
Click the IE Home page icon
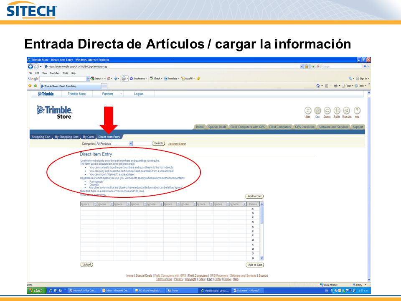point(318,86)
